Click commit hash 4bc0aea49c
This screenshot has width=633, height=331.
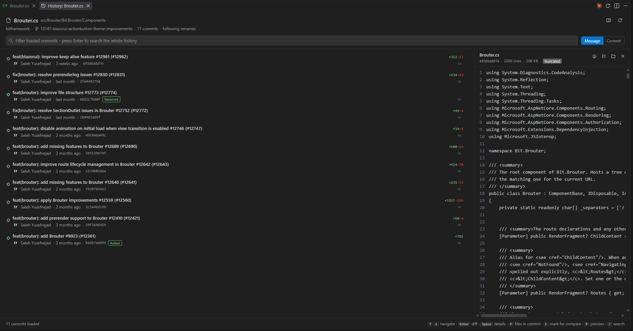pos(96,135)
